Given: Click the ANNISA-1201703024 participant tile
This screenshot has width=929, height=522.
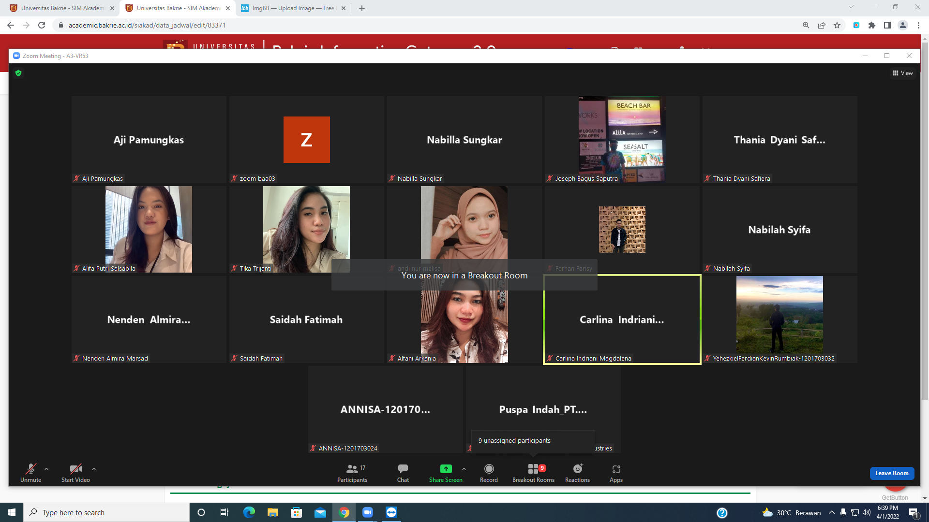Looking at the screenshot, I should 386,409.
